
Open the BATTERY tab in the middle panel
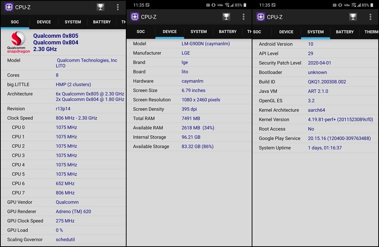pyautogui.click(x=228, y=32)
